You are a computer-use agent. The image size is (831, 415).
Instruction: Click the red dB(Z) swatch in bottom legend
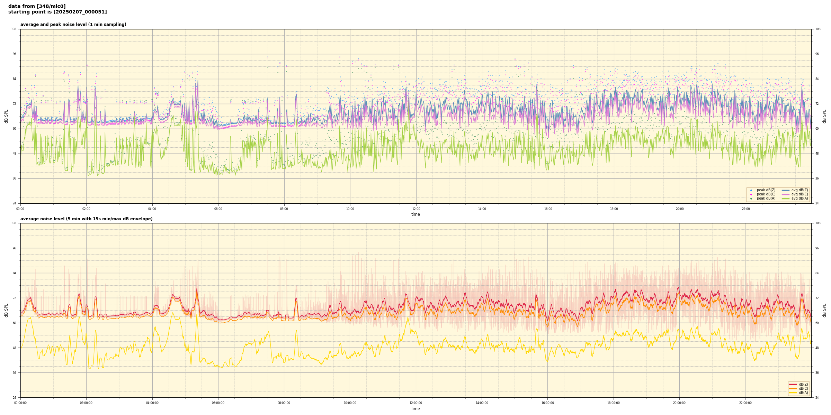coord(793,384)
